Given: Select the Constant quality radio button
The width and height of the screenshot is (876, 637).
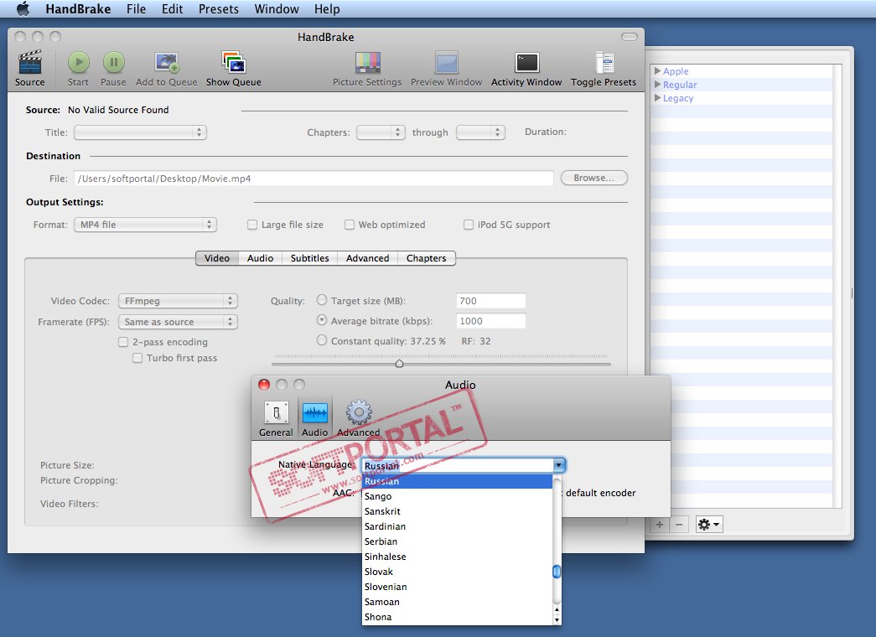Looking at the screenshot, I should (x=322, y=340).
